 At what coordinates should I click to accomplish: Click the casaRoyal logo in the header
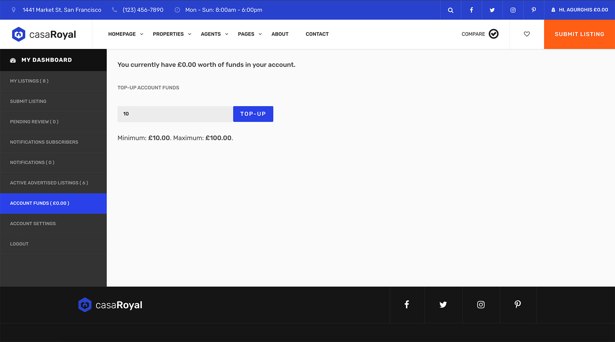(44, 34)
